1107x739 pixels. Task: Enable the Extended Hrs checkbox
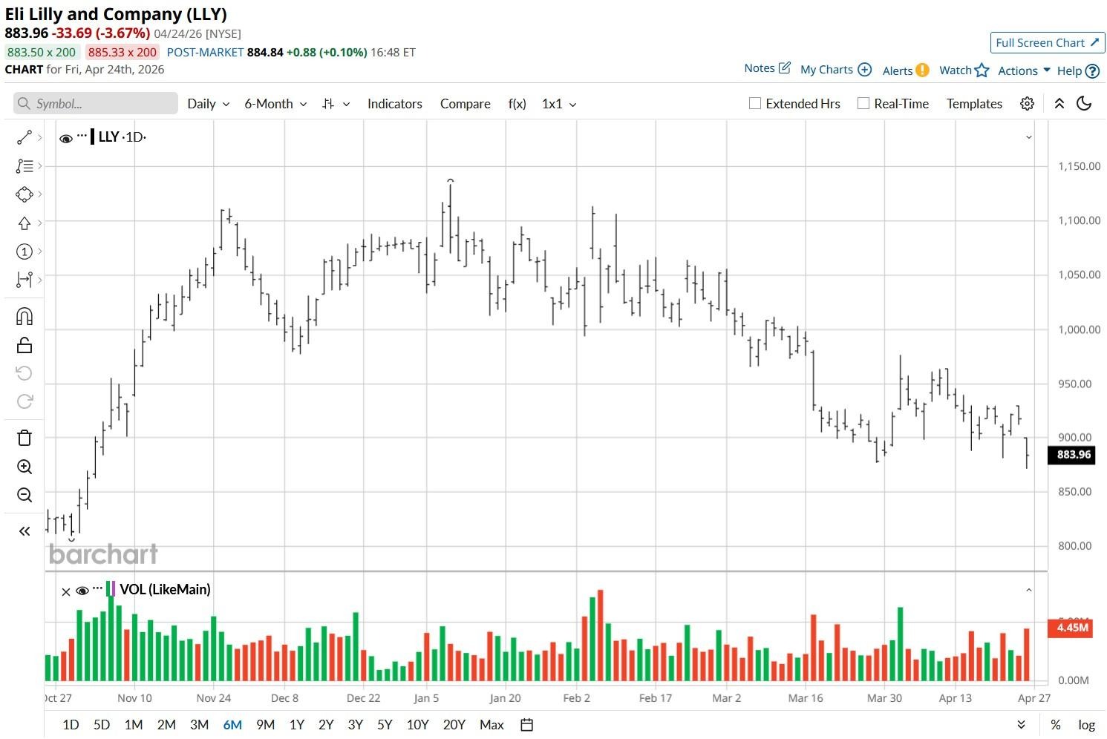click(755, 104)
